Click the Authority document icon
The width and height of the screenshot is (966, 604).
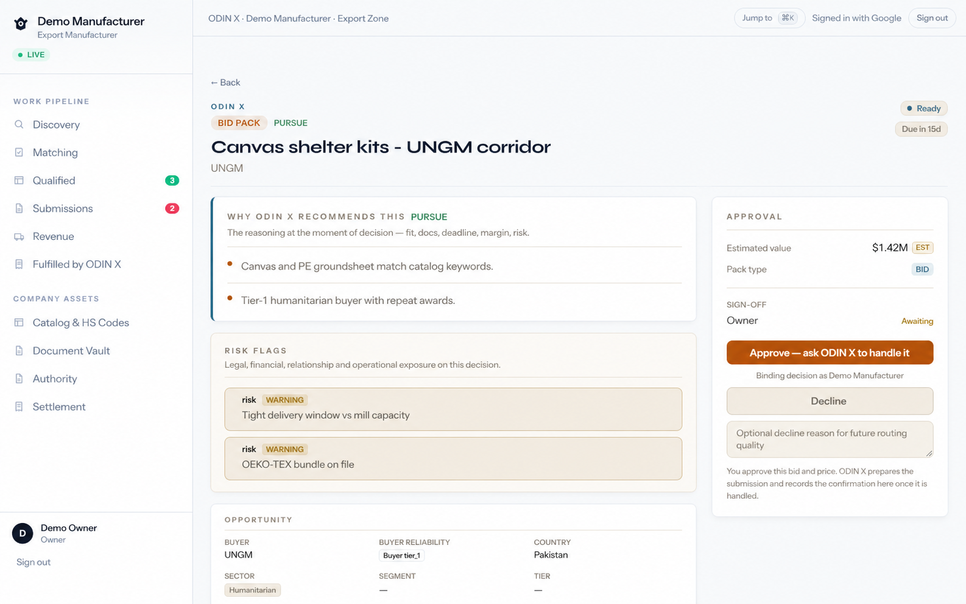[19, 379]
